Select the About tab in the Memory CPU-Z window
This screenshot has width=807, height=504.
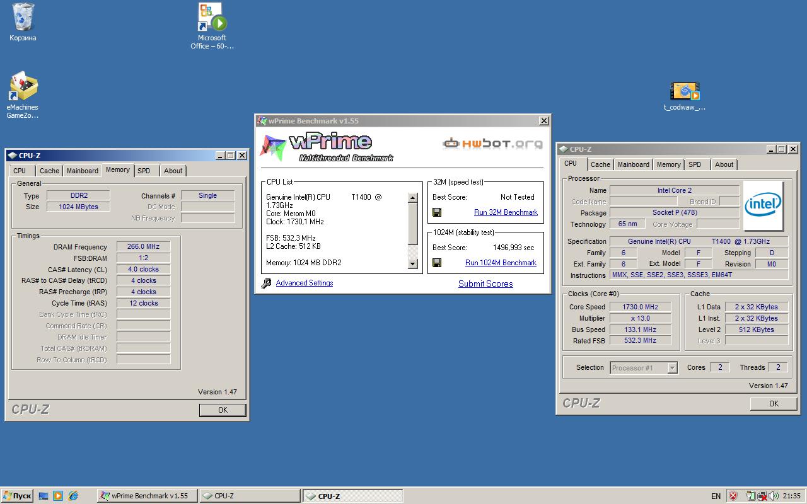tap(173, 171)
